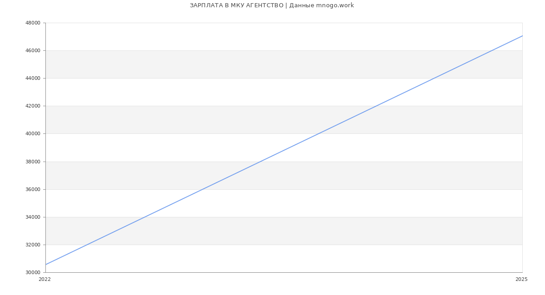Click the 2025 x-axis label
Screen dimensions: 545x295
521,279
